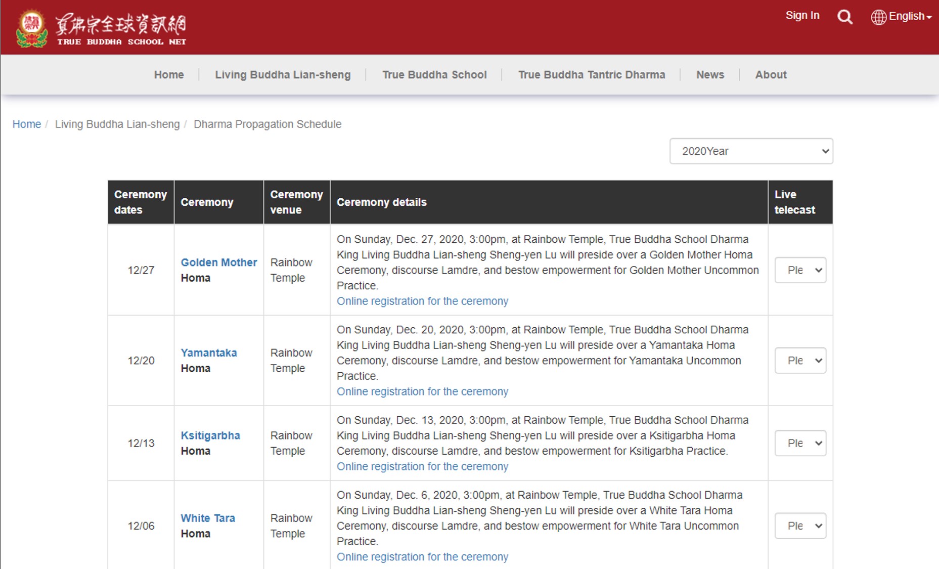Click the True Buddha School Net logo
The image size is (939, 569).
pyautogui.click(x=101, y=28)
